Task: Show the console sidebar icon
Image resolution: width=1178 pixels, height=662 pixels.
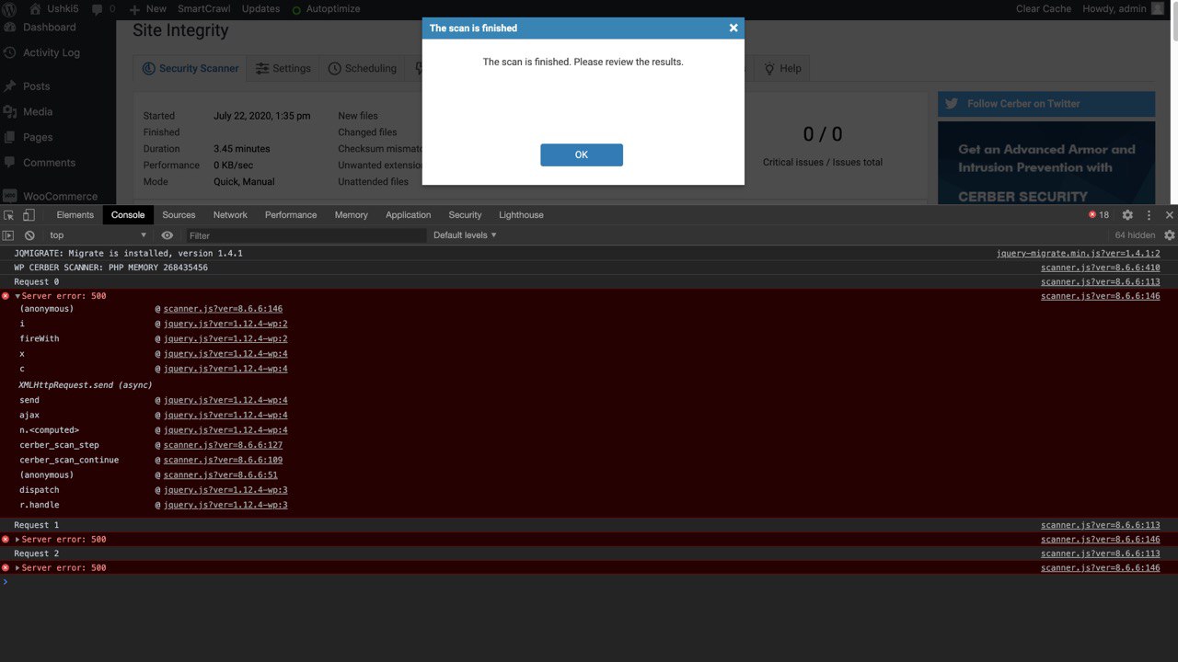Action: click(x=8, y=235)
